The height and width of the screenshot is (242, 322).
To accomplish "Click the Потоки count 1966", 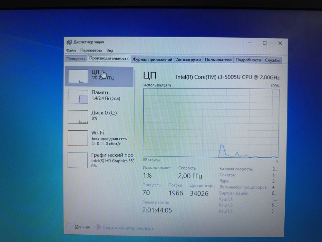I will 176,193.
